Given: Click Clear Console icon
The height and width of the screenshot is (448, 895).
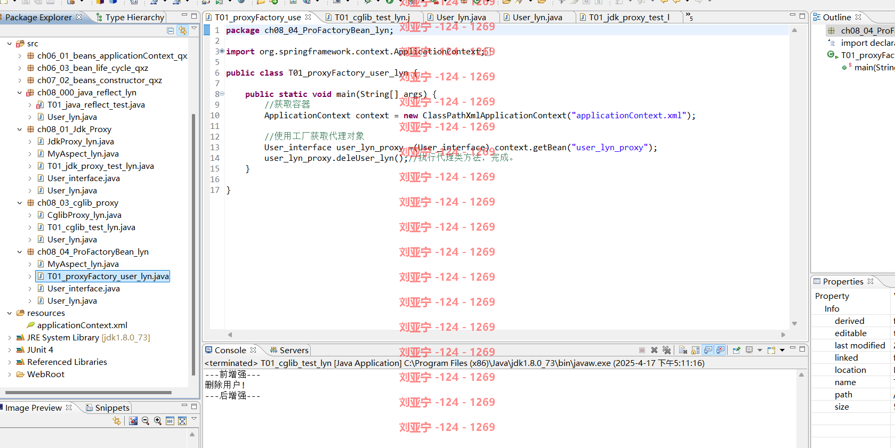Looking at the screenshot, I should (x=683, y=350).
